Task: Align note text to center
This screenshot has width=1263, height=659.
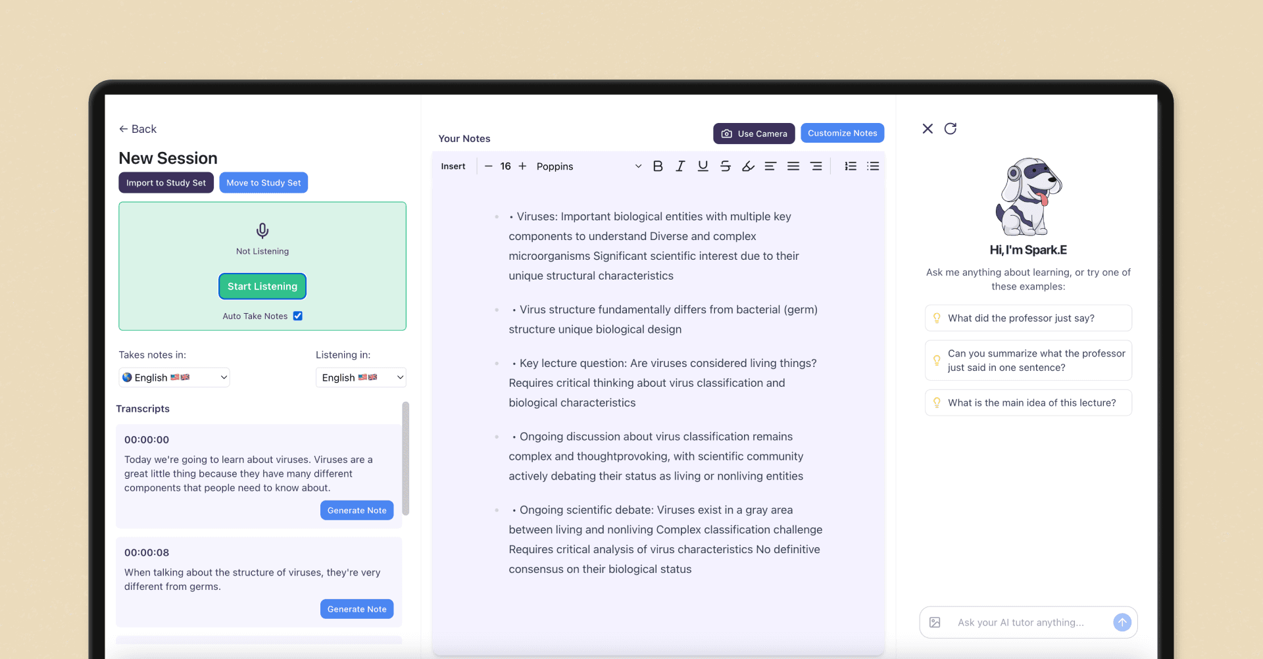Action: (x=793, y=166)
